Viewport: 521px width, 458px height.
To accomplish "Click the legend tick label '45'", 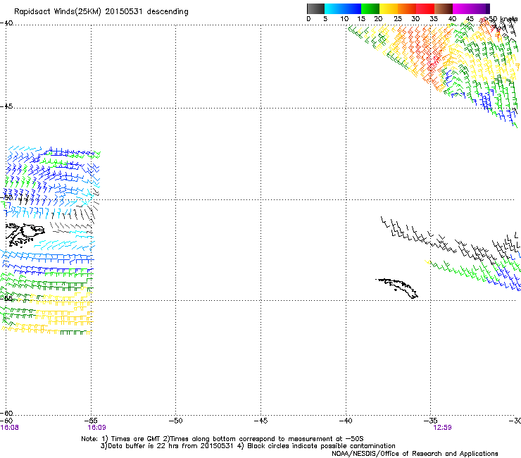I will (x=470, y=19).
